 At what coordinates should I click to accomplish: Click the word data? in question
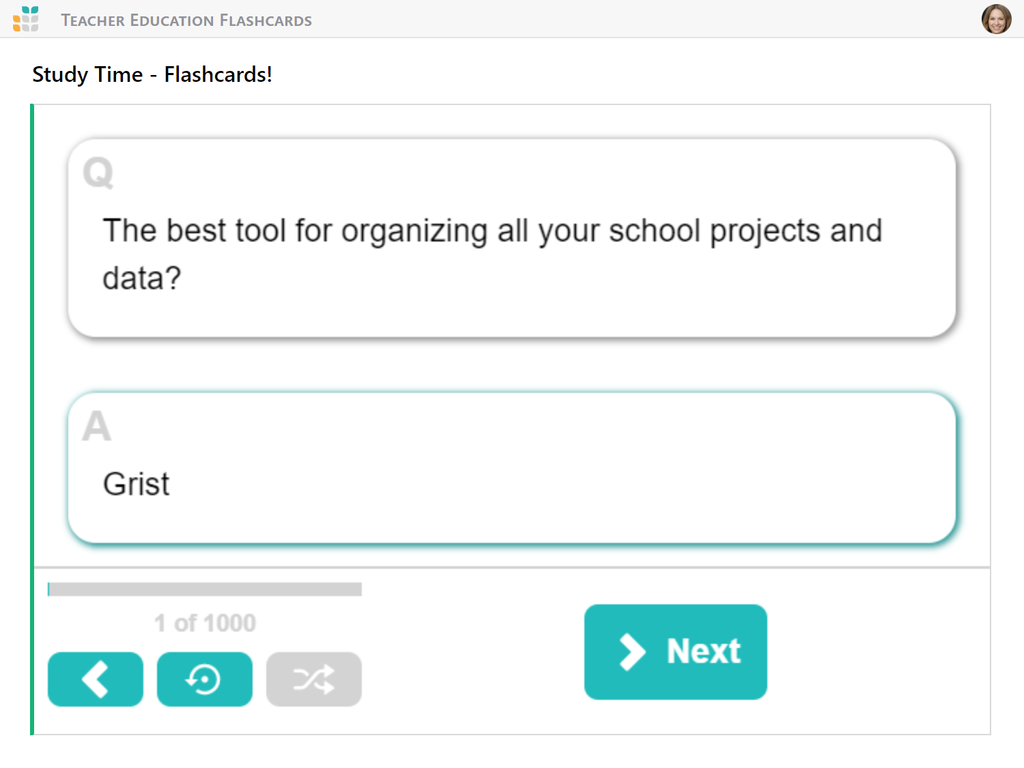tap(142, 278)
